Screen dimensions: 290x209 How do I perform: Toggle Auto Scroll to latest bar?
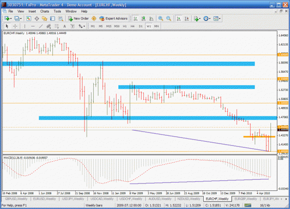(179, 19)
